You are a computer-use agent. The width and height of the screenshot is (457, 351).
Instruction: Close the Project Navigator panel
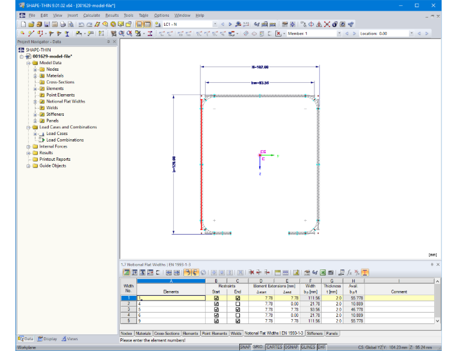[x=114, y=41]
